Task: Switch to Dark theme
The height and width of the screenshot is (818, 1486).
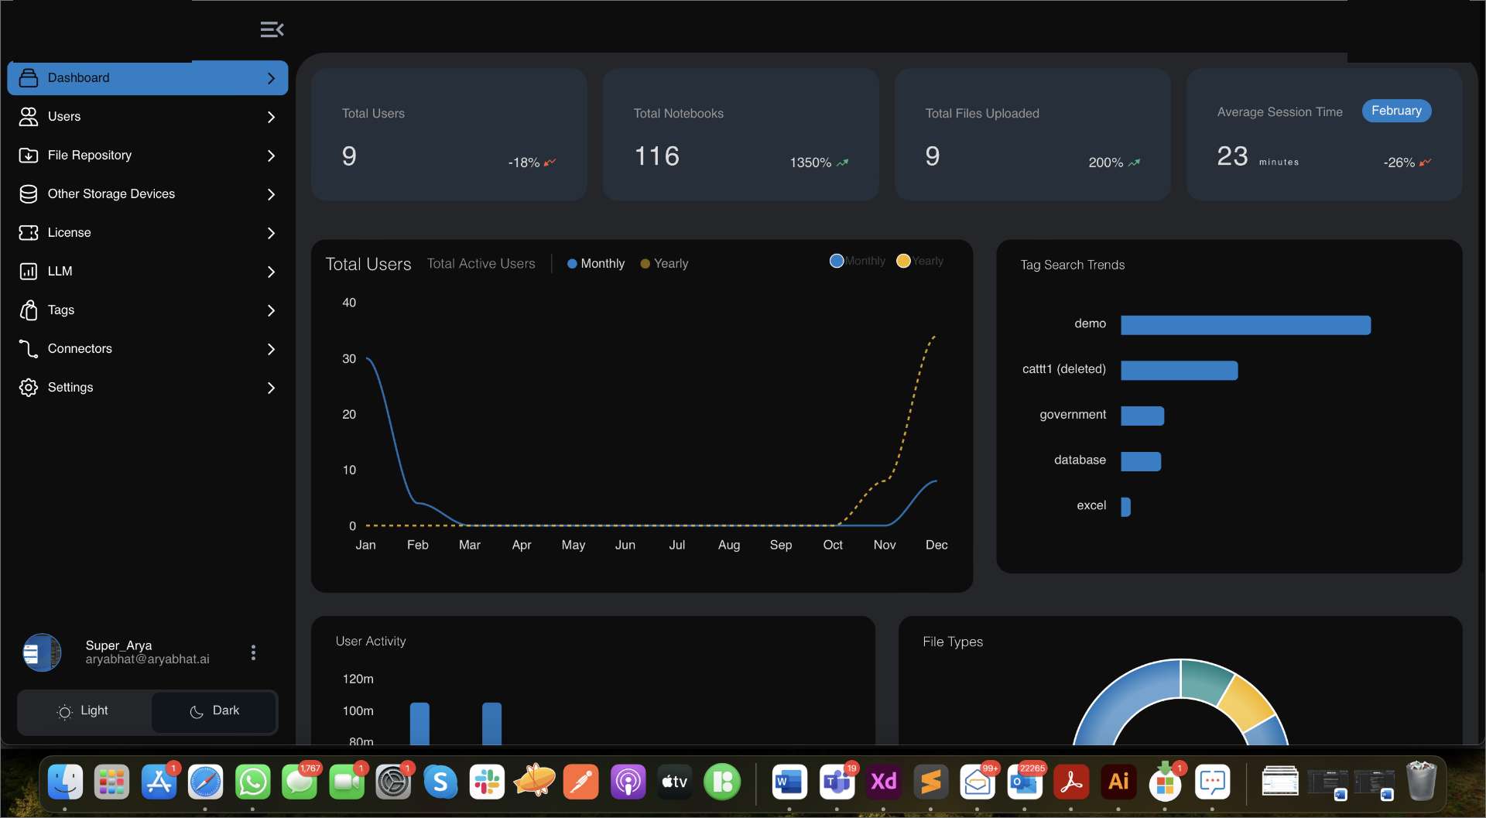Action: (214, 711)
